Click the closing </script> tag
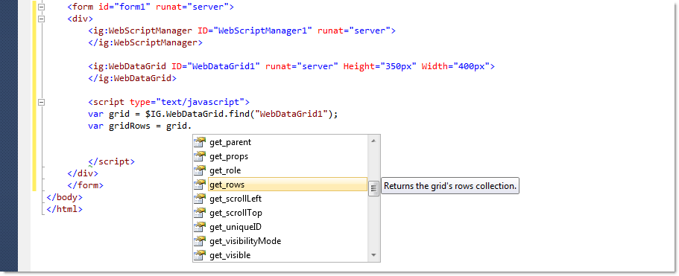 112,161
